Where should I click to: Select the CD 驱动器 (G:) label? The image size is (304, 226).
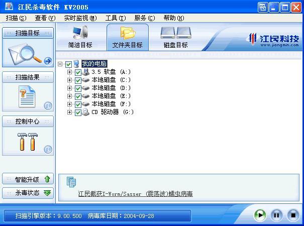point(113,112)
